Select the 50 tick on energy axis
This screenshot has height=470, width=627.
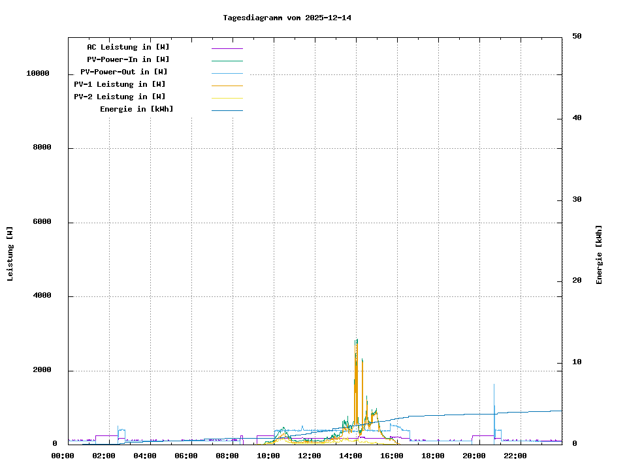pos(577,37)
